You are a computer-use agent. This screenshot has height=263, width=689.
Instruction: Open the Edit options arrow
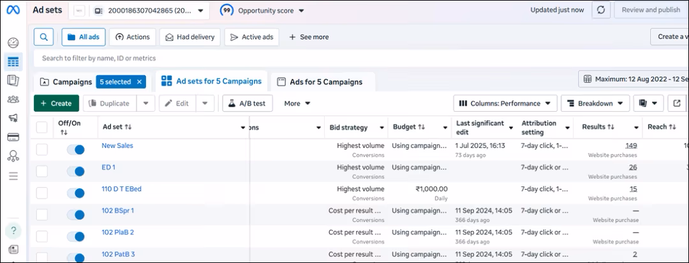click(205, 103)
